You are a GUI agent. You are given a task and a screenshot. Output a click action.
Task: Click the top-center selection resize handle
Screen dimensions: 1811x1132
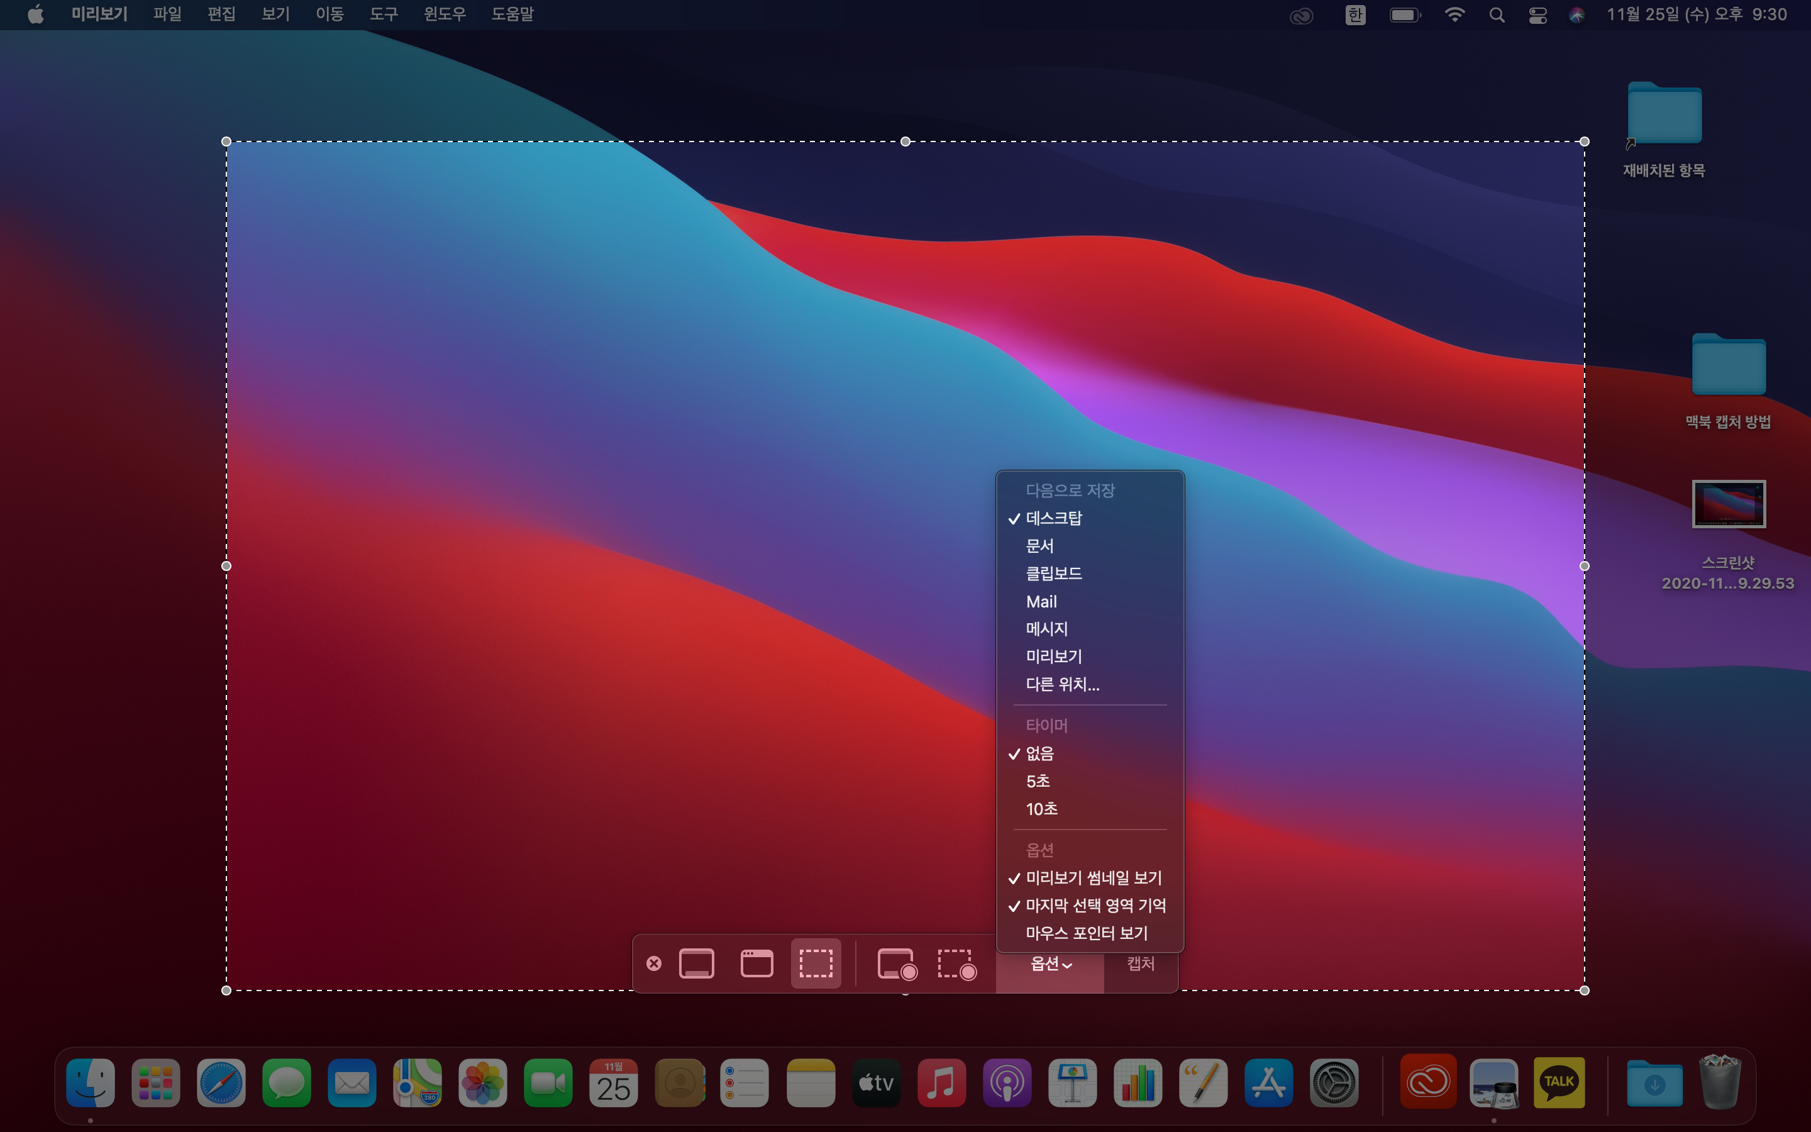pos(906,141)
